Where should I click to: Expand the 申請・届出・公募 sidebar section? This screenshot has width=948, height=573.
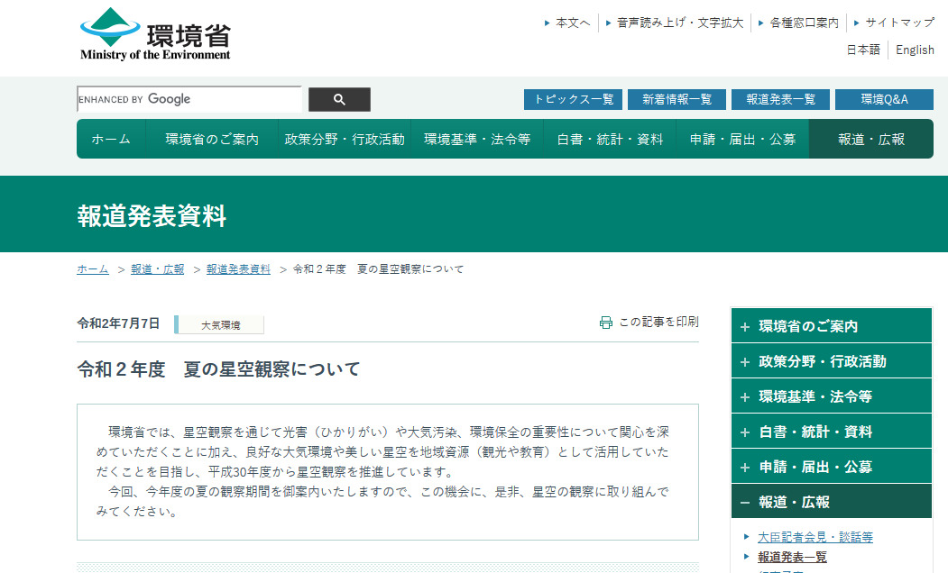[830, 467]
